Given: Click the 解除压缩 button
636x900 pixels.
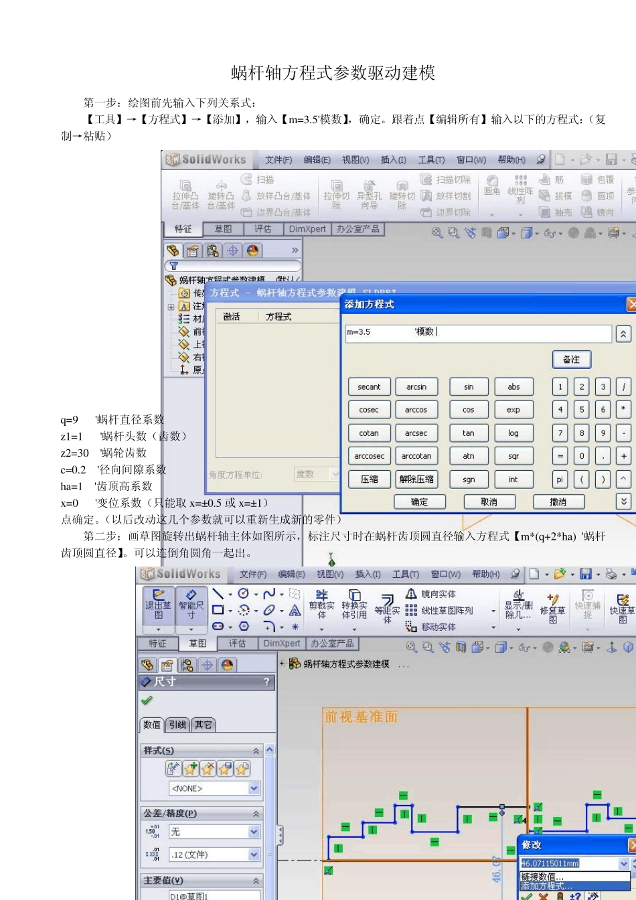Looking at the screenshot, I should tap(416, 479).
